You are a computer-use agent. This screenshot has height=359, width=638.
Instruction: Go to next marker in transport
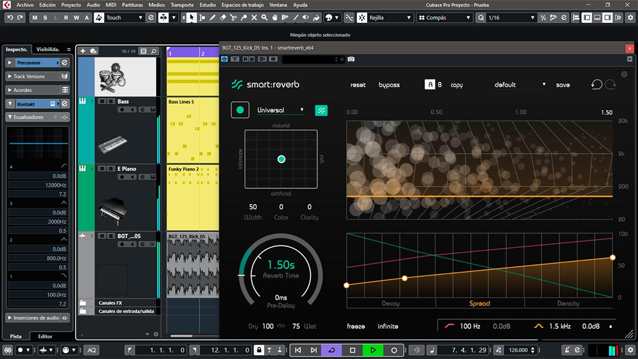314,350
